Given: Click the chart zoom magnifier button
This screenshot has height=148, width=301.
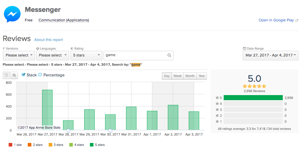Looking at the screenshot, I should pyautogui.click(x=14, y=75).
